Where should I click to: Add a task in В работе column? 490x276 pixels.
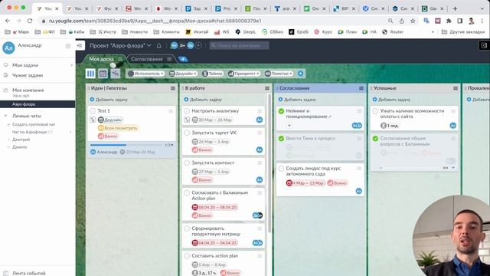[x=203, y=100]
